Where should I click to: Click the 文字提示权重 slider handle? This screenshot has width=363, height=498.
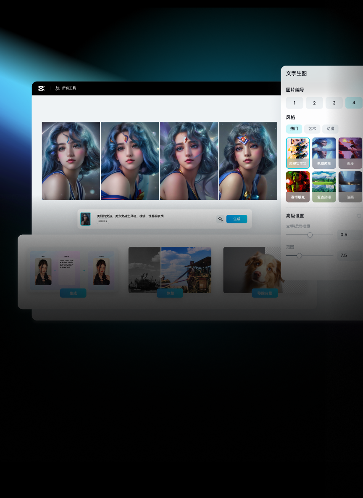click(310, 235)
